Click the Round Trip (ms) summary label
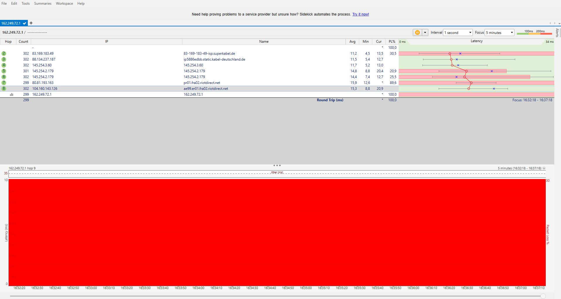 click(x=330, y=100)
